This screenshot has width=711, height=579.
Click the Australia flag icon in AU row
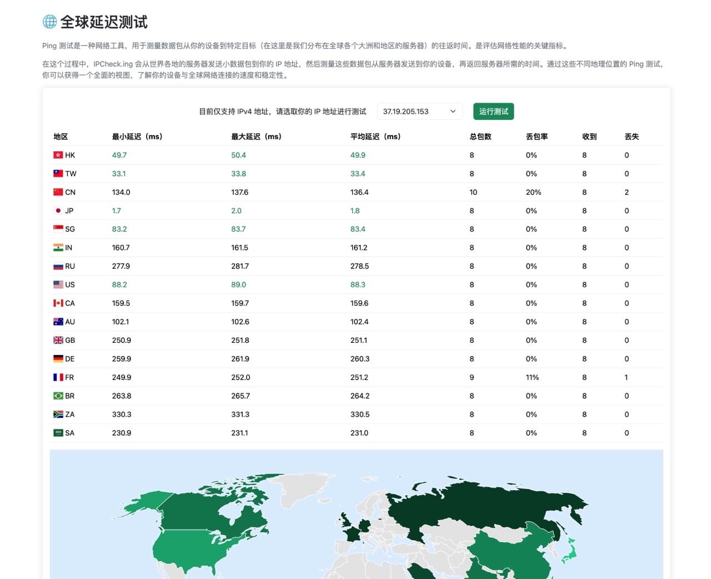tap(58, 322)
